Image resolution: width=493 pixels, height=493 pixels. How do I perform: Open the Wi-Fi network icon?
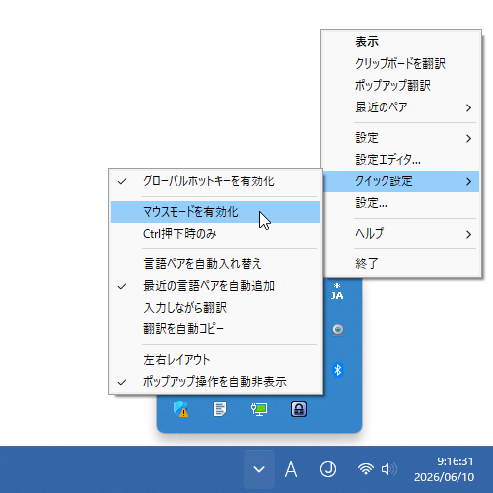click(366, 469)
